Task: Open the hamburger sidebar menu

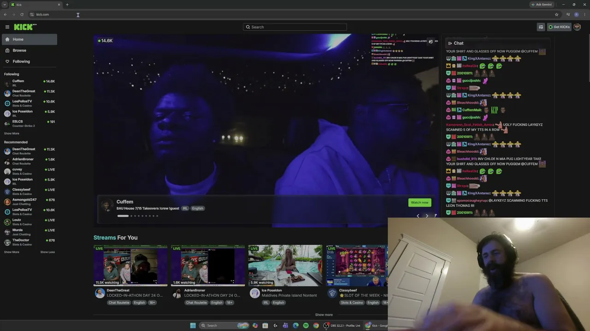Action: (7, 27)
